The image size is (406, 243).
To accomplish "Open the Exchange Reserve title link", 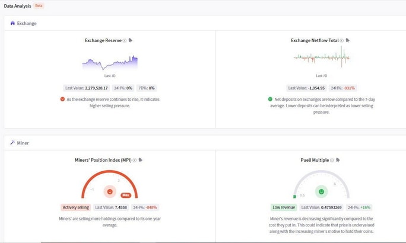I will [103, 40].
